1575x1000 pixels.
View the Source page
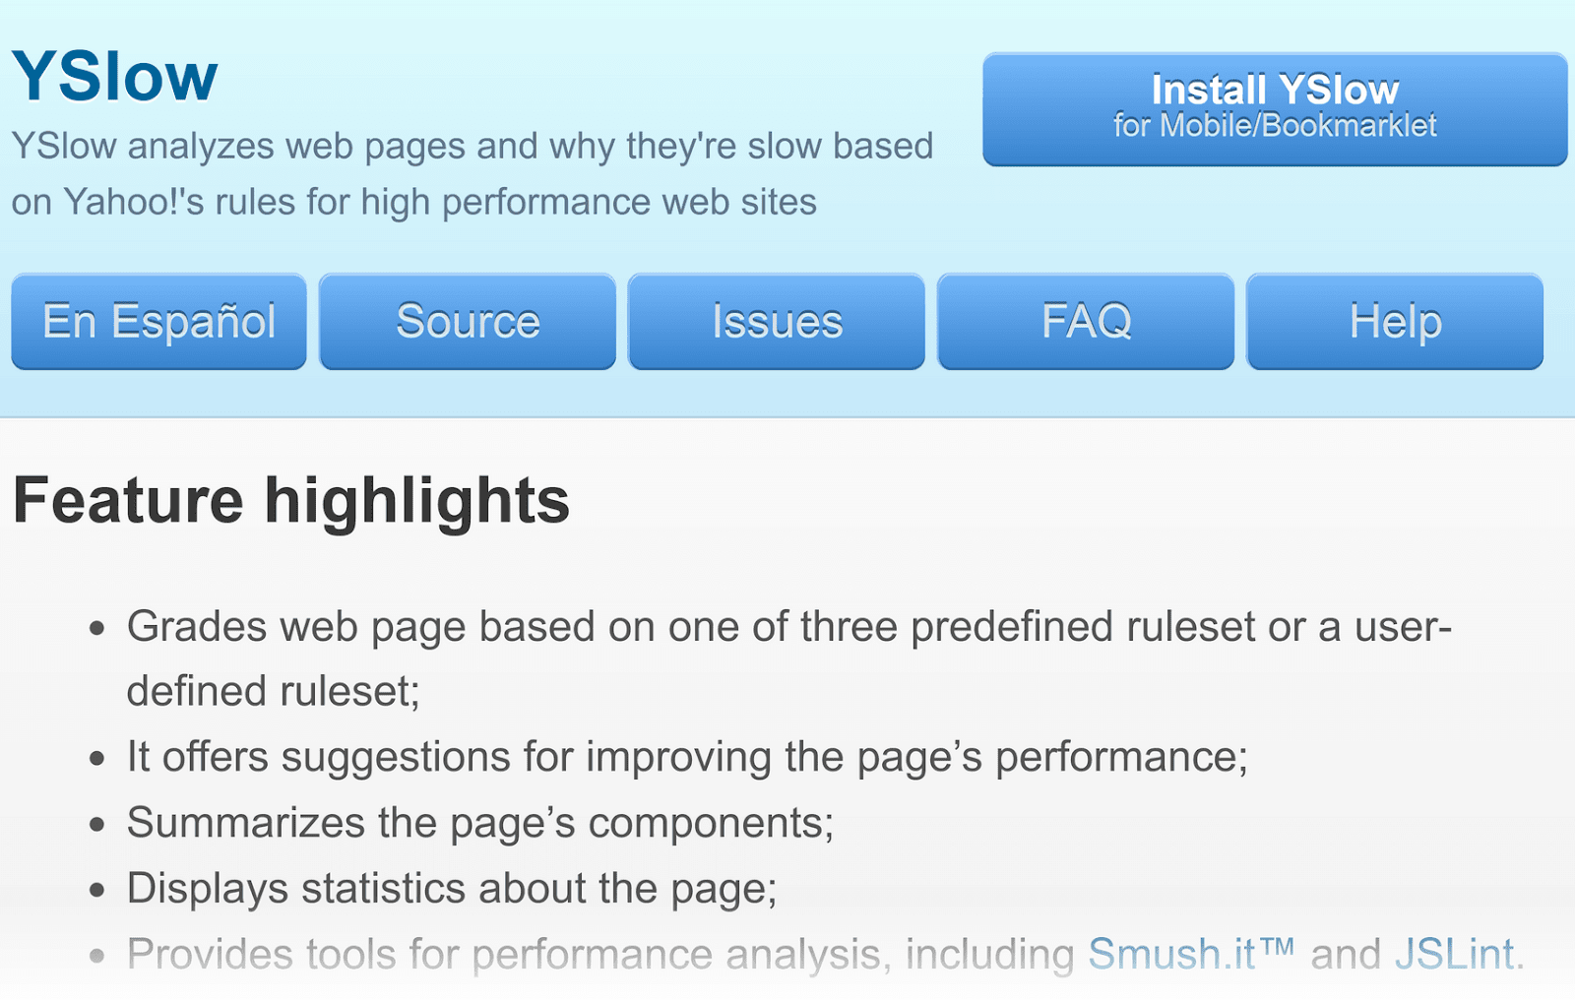coord(467,321)
